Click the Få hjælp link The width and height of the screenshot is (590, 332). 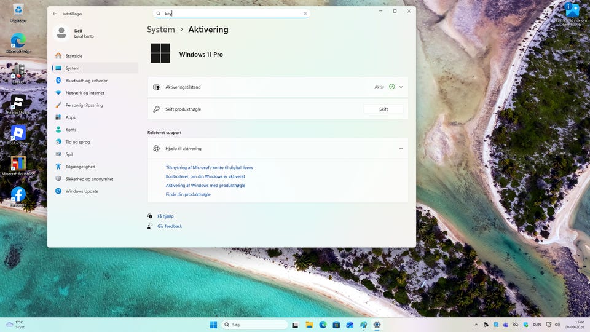coord(165,216)
